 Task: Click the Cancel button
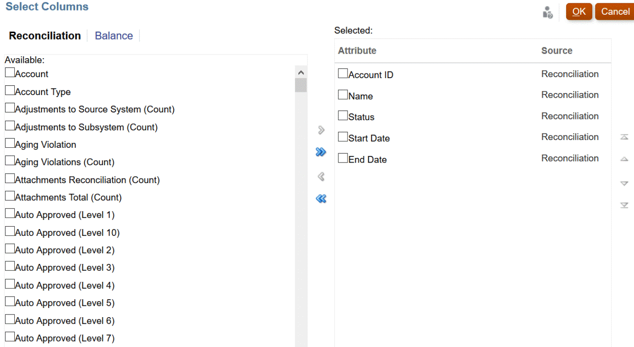coord(615,11)
